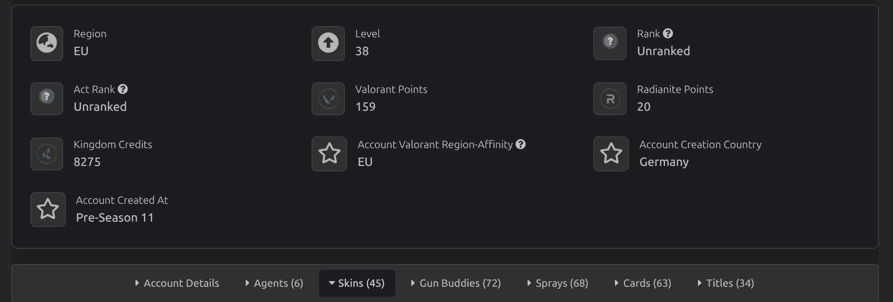The image size is (893, 302).
Task: Show the Cards (63) list
Action: tap(642, 283)
